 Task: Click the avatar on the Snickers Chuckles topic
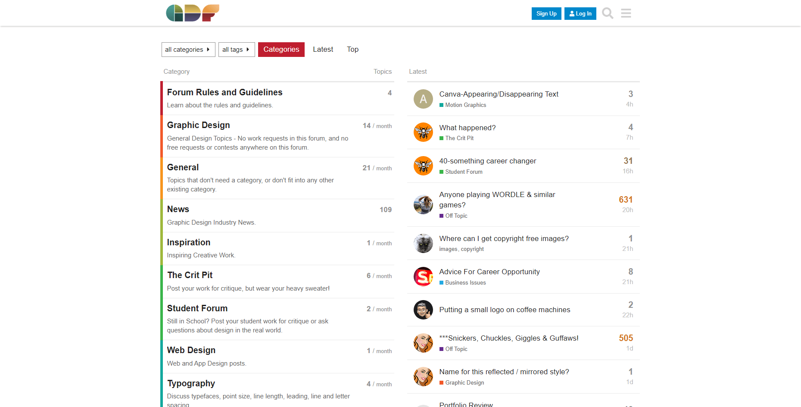[x=423, y=343]
